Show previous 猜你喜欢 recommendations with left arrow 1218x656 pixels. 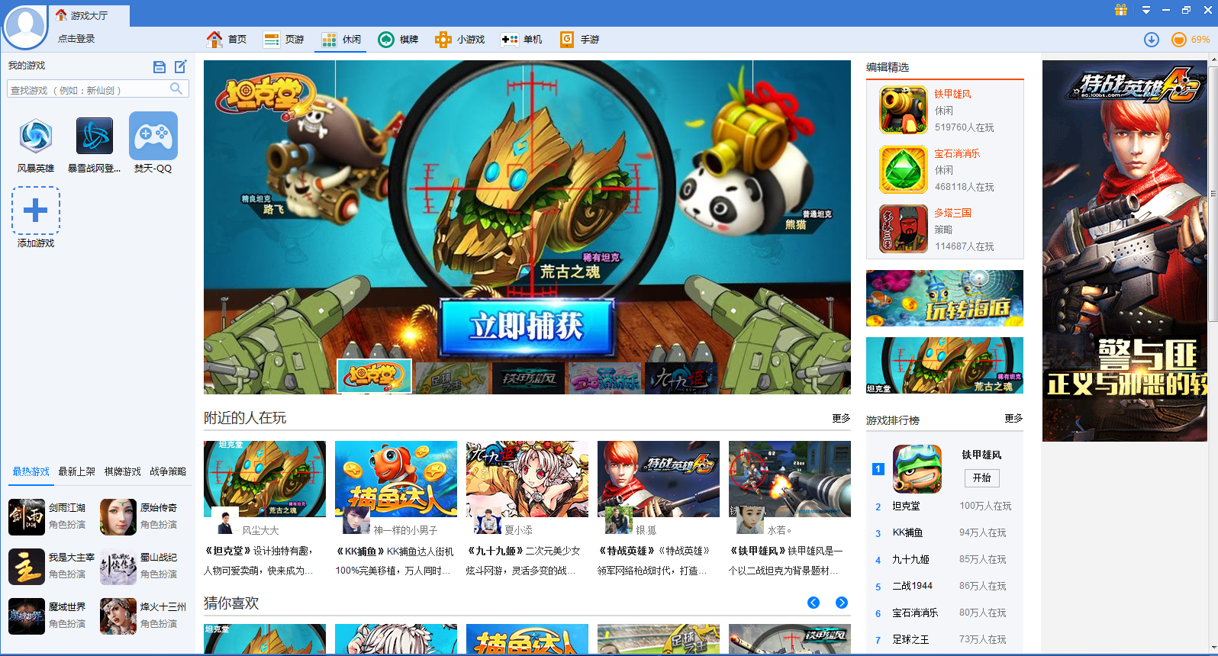coord(814,603)
